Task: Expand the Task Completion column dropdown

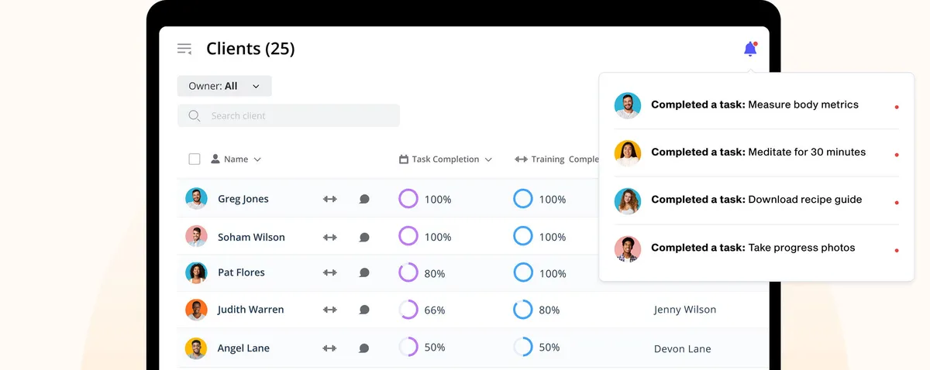Action: [x=488, y=159]
